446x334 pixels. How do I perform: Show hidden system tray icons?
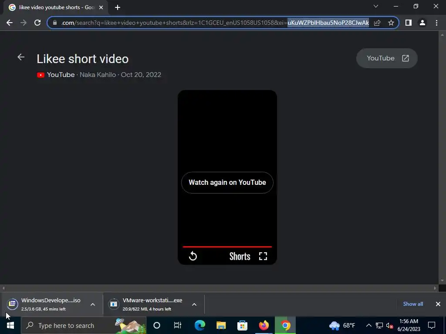coord(368,325)
